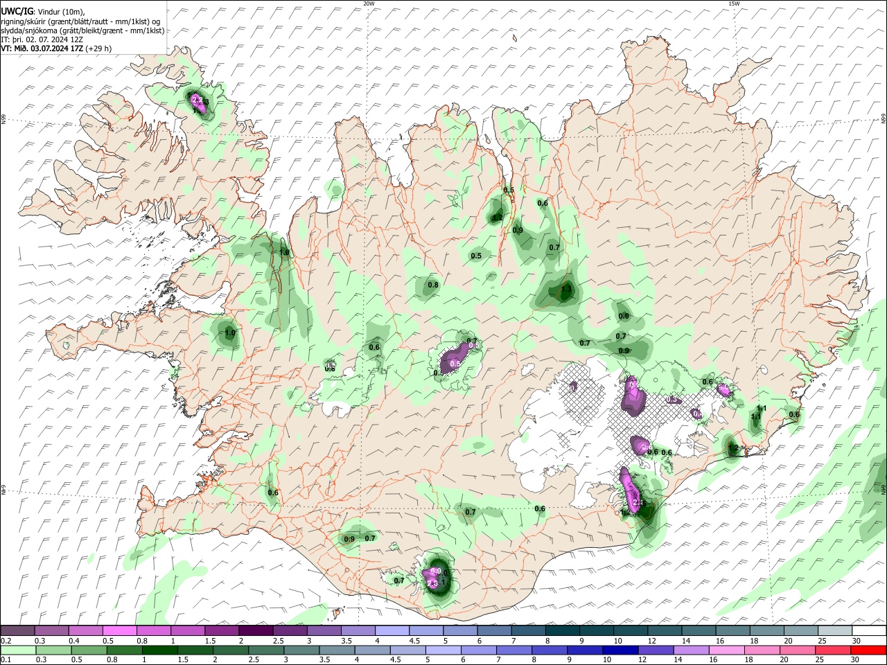
Task: Click the '2.1' precipitation value near the southeast coast
Action: [x=639, y=503]
